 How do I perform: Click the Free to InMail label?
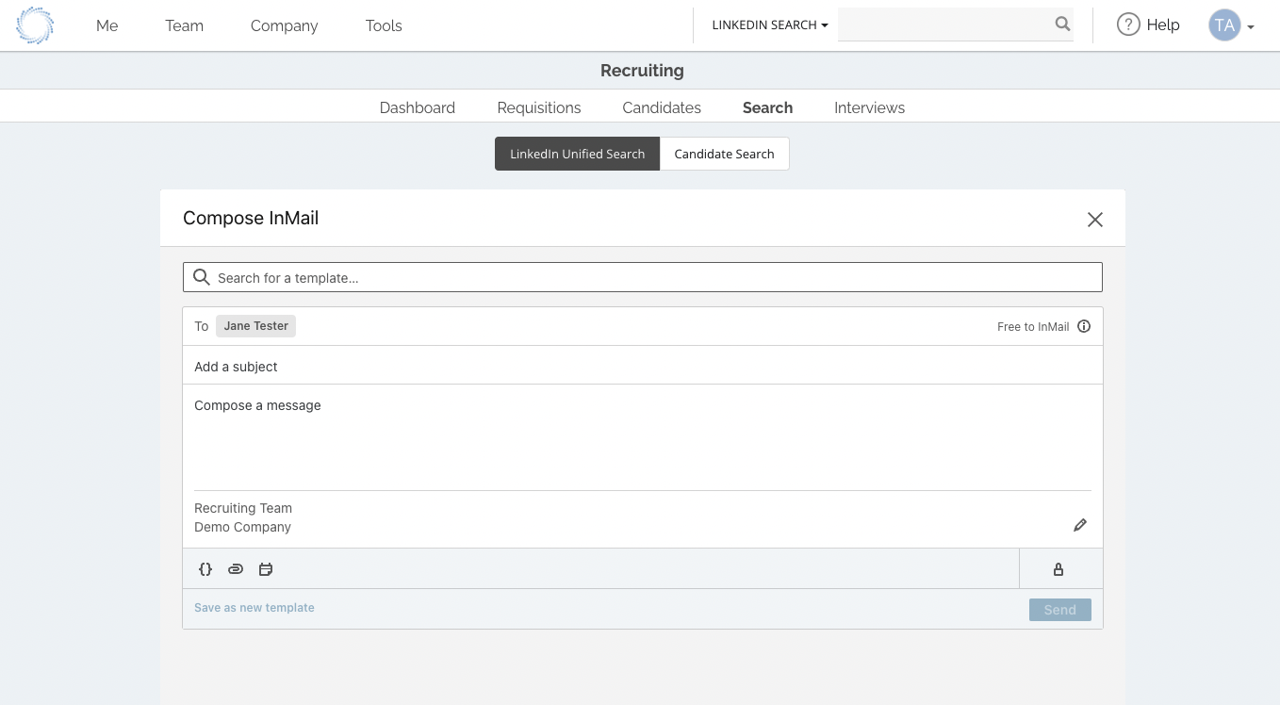(1033, 327)
